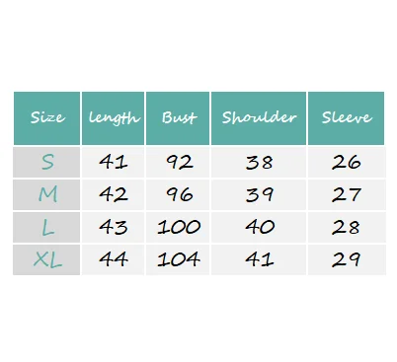Select the length value 44

point(113,259)
